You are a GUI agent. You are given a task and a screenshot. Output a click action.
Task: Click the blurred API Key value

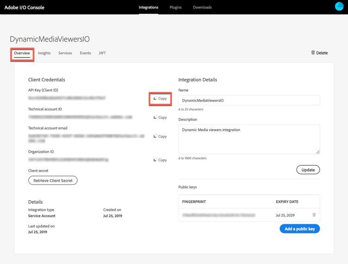pyautogui.click(x=67, y=98)
